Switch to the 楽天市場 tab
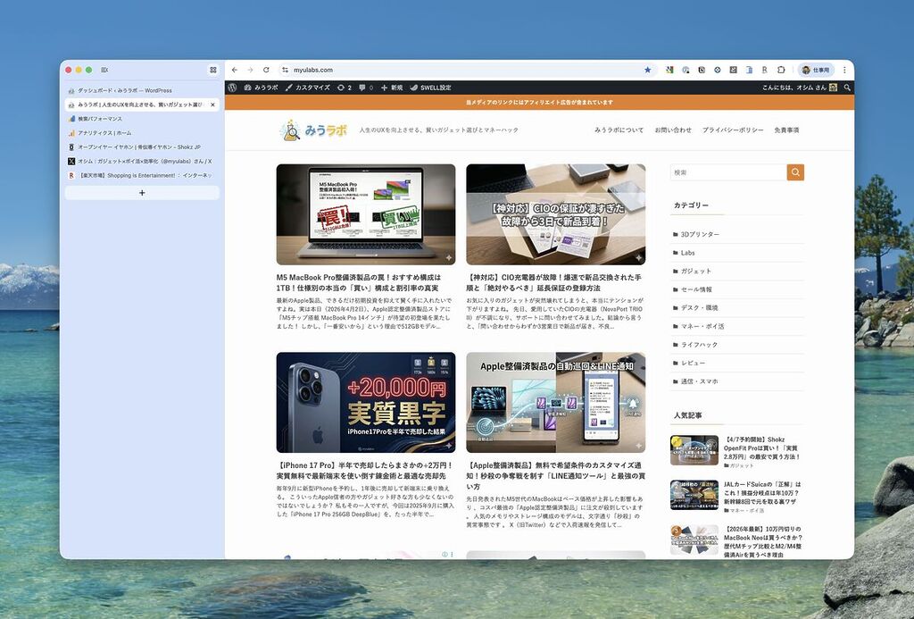Viewport: 914px width, 619px height. click(x=138, y=176)
